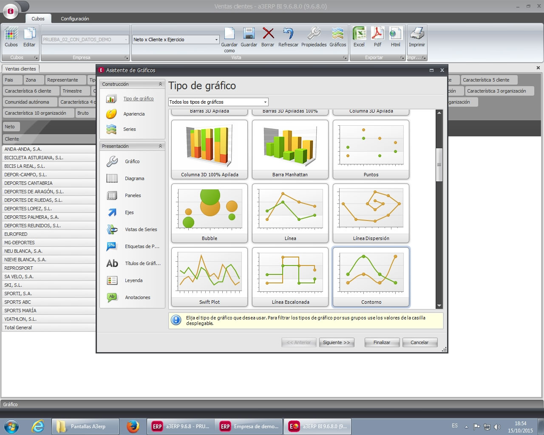The height and width of the screenshot is (435, 544).
Task: Click the Cancelar button
Action: pos(419,342)
